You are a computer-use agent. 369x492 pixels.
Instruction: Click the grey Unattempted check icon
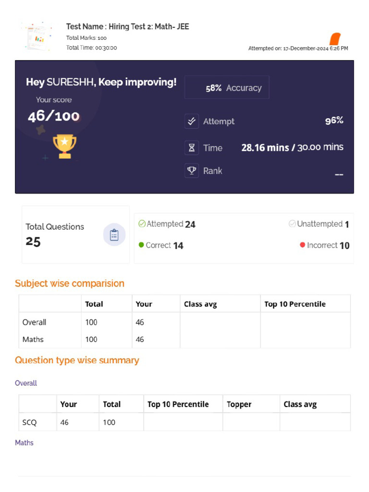[292, 224]
